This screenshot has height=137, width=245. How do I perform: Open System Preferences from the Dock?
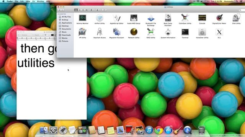click(x=53, y=130)
